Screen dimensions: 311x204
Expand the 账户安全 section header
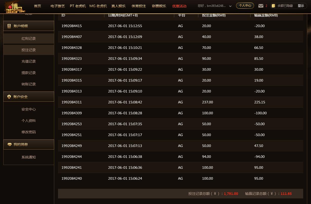tap(29, 97)
